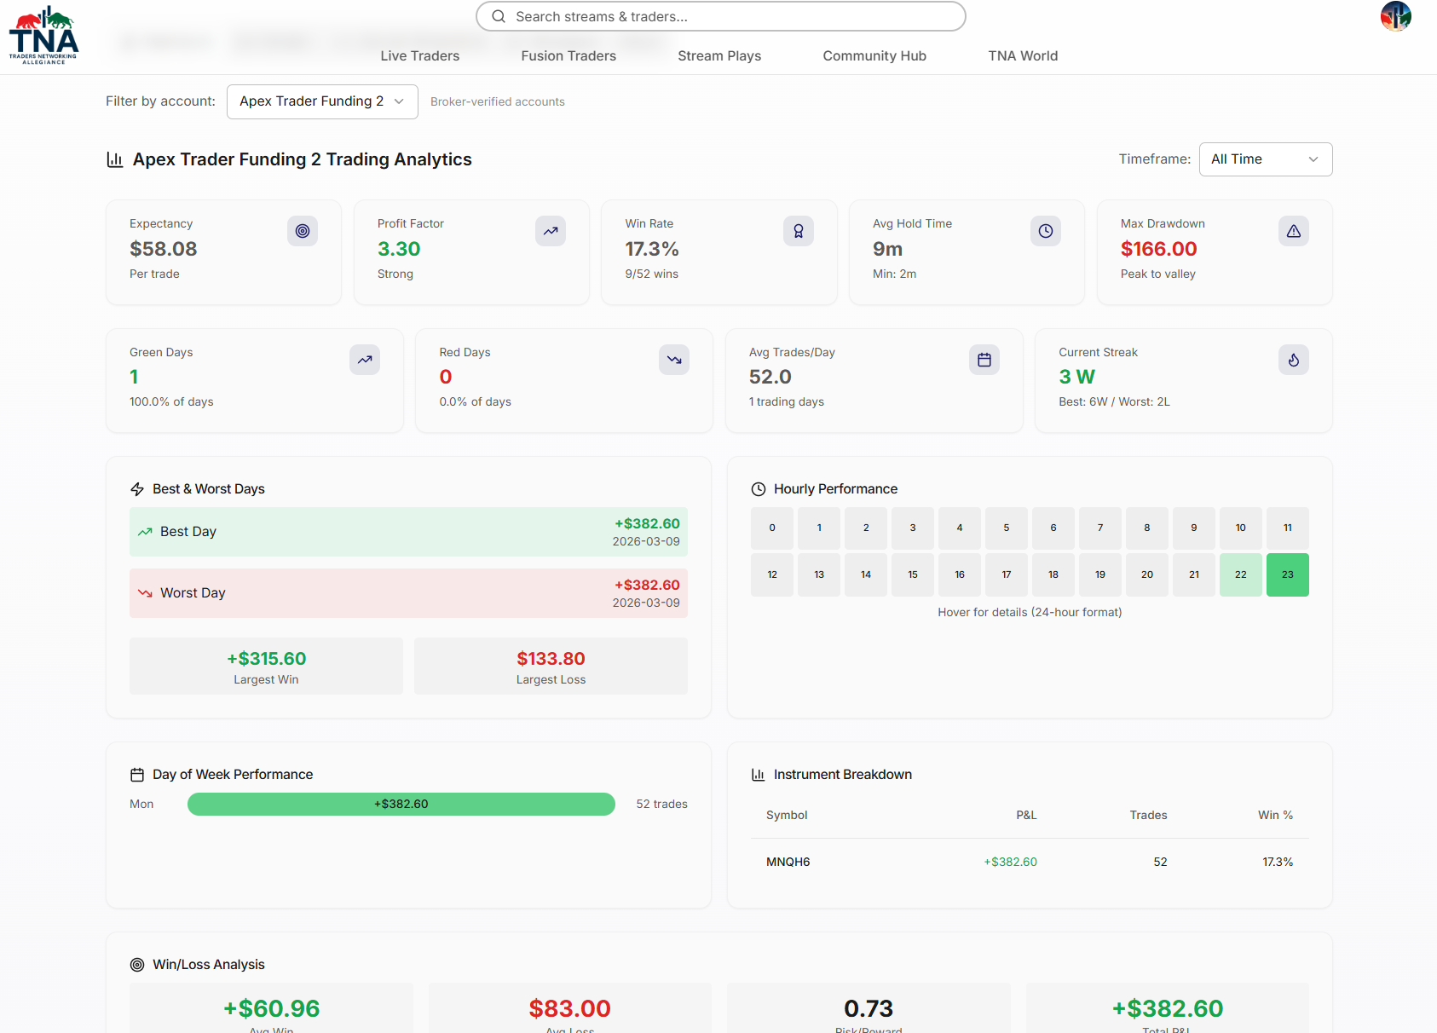The width and height of the screenshot is (1437, 1033).
Task: Click the Broker-verified accounts text
Action: point(498,101)
